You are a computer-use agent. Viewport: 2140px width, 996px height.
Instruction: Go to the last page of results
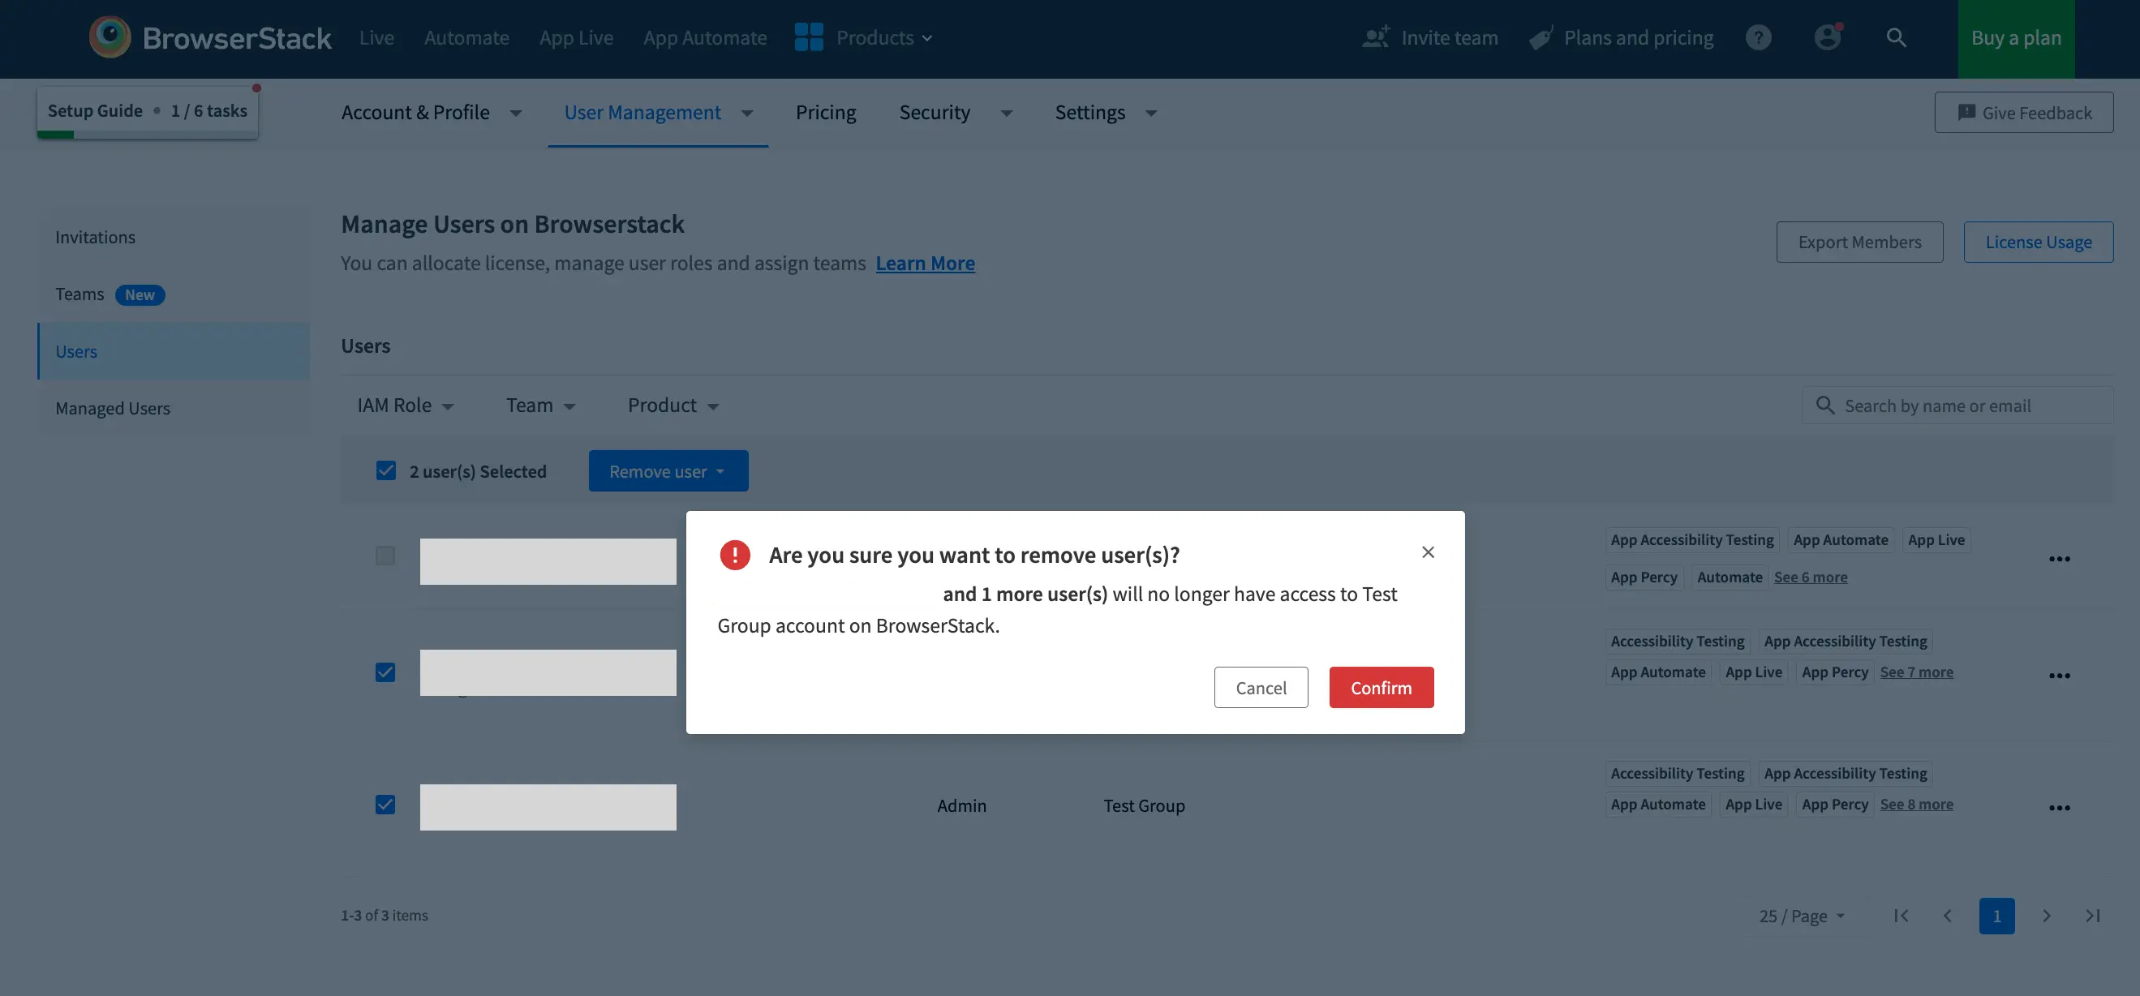[x=2093, y=916]
